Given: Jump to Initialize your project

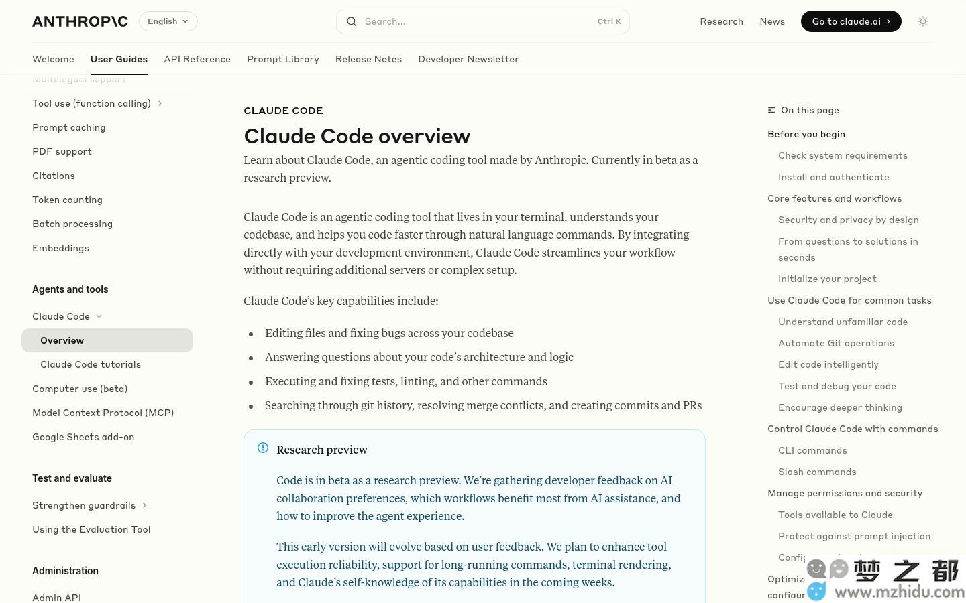Looking at the screenshot, I should (x=827, y=279).
